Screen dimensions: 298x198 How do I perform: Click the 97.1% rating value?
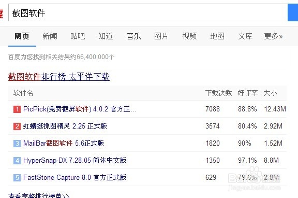click(247, 160)
